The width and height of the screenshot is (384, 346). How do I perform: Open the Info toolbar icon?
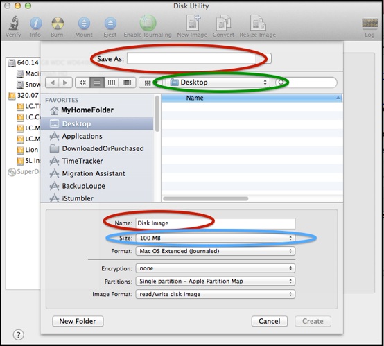(x=36, y=24)
